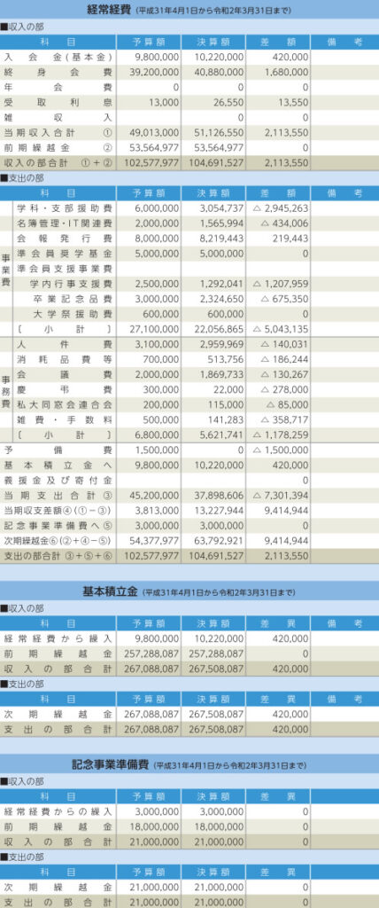Click the budget value 39,200,000
This screenshot has height=908, width=379.
pyautogui.click(x=152, y=73)
